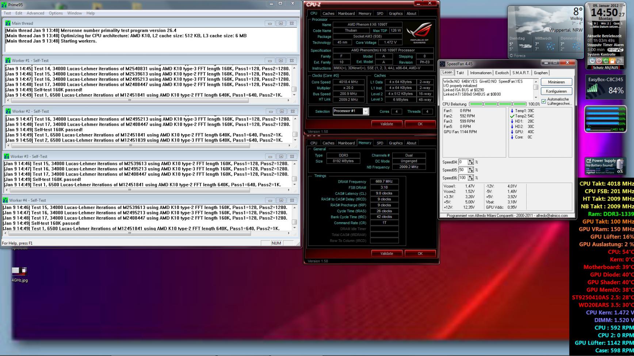The image size is (634, 356).
Task: Click Validate in the upper CPU-Z window
Action: point(387,124)
